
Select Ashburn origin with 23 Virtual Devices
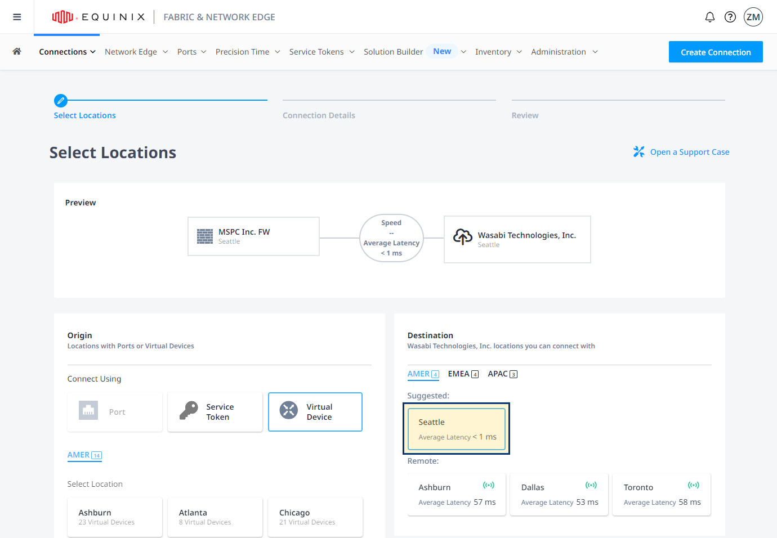pyautogui.click(x=115, y=517)
